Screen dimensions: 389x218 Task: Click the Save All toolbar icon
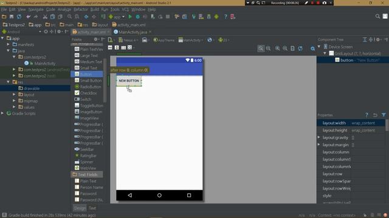pyautogui.click(x=12, y=16)
